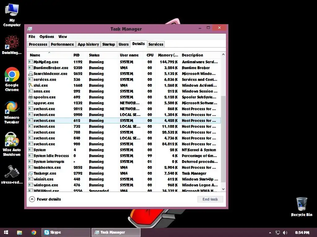
Task: Click the NT Kernel & System description
Action: [x=199, y=150]
